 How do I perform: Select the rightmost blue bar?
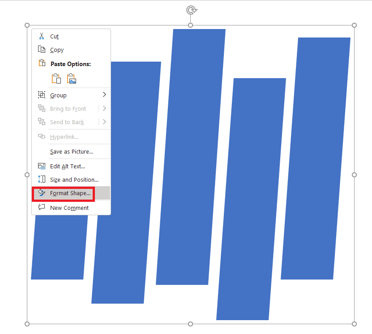pos(316,158)
